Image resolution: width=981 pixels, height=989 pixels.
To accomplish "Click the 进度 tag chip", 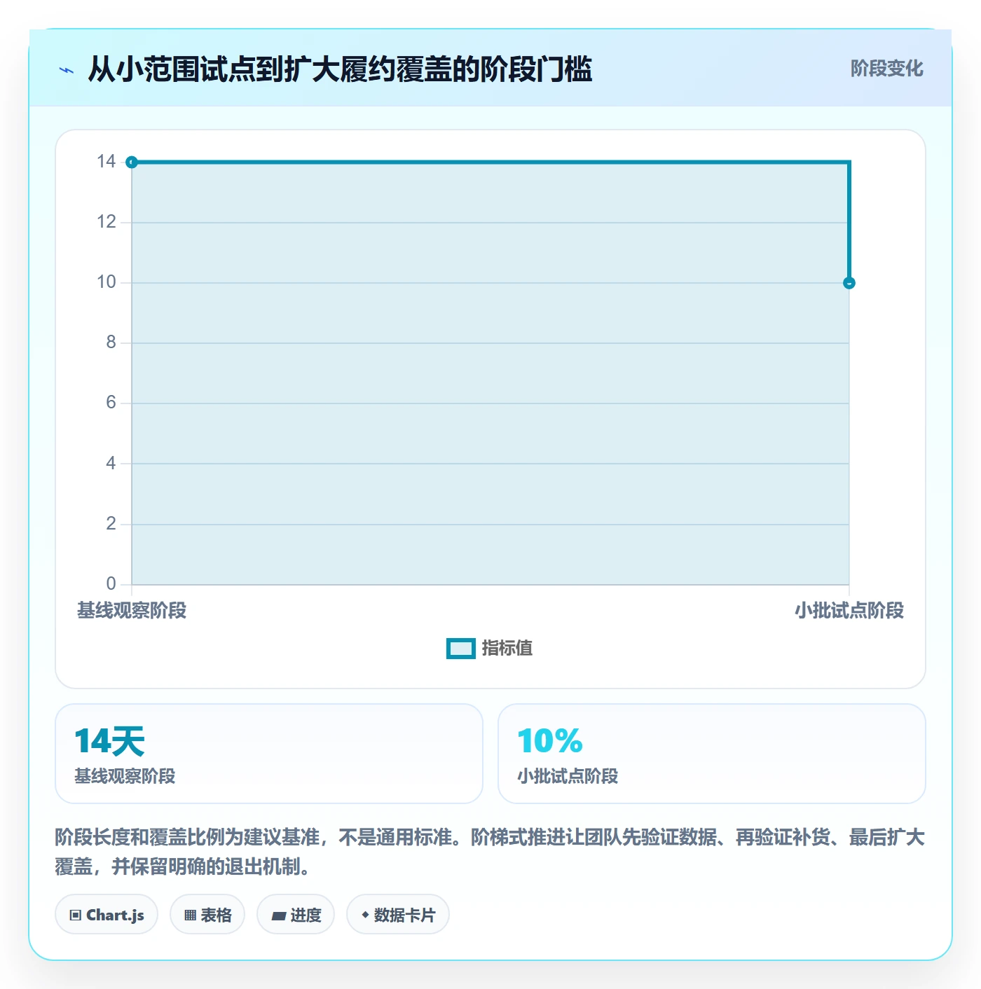I will tap(296, 915).
